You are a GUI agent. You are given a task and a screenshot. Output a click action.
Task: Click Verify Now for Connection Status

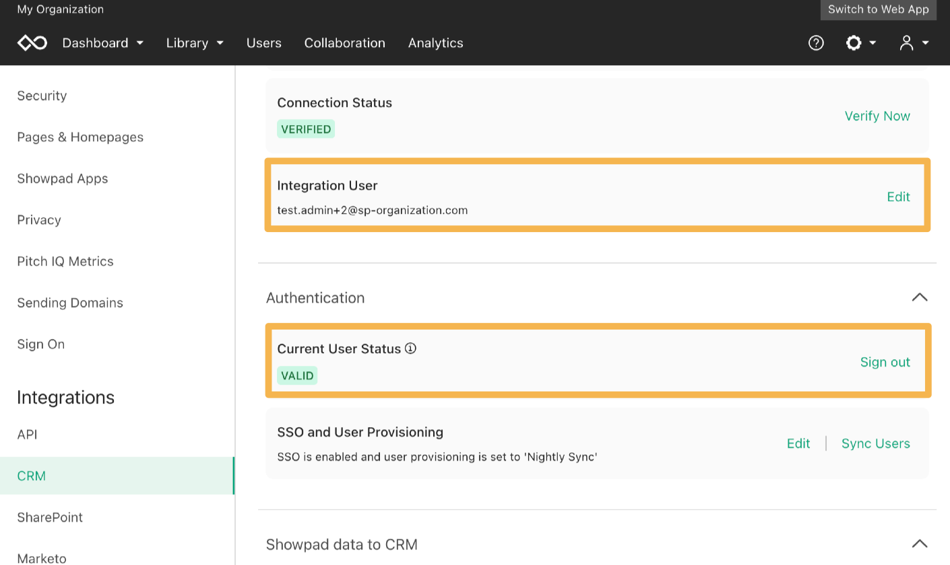877,116
